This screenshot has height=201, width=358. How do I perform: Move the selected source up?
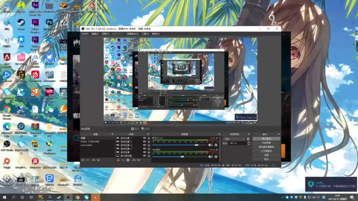134,160
